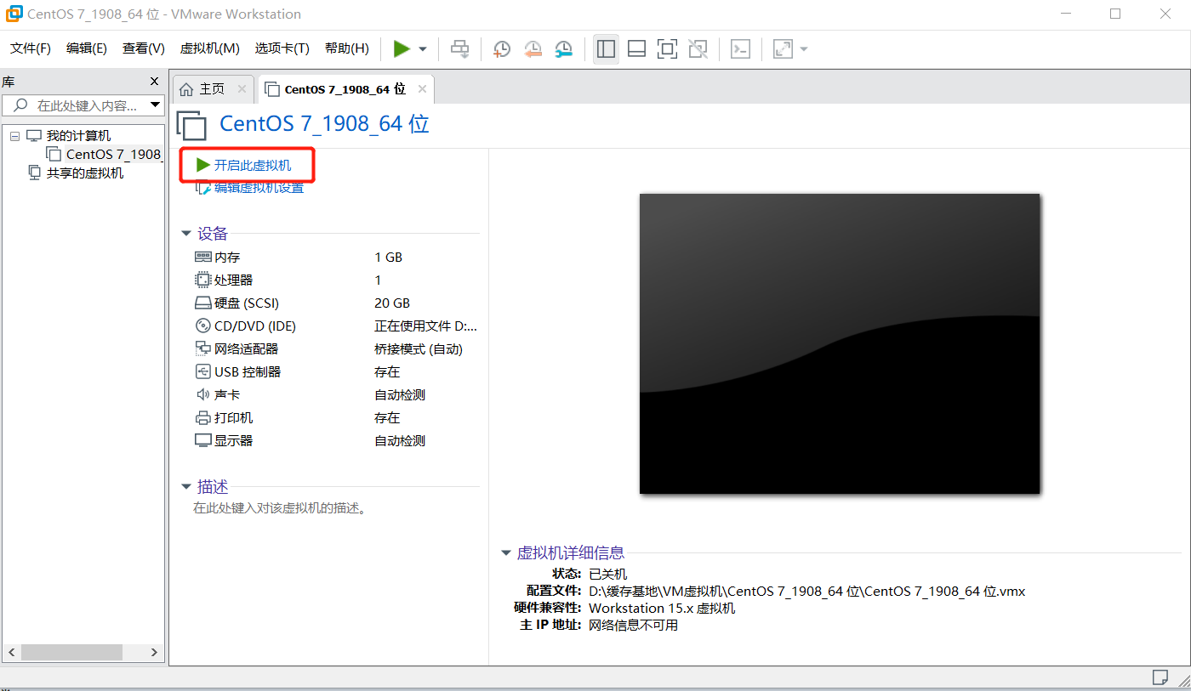
Task: Click the VMware Workstation title bar app icon
Action: click(14, 14)
